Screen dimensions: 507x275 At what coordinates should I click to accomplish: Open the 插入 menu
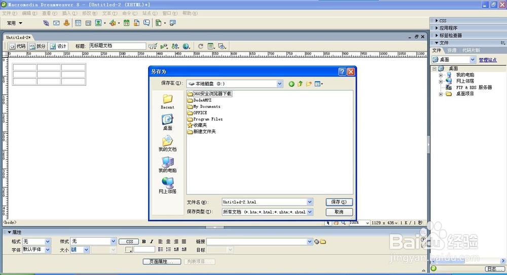click(69, 13)
